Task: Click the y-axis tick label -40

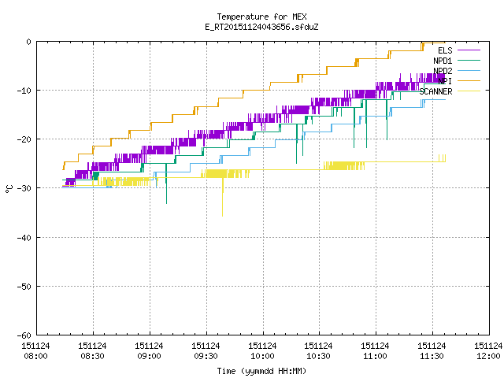Action: pos(24,238)
